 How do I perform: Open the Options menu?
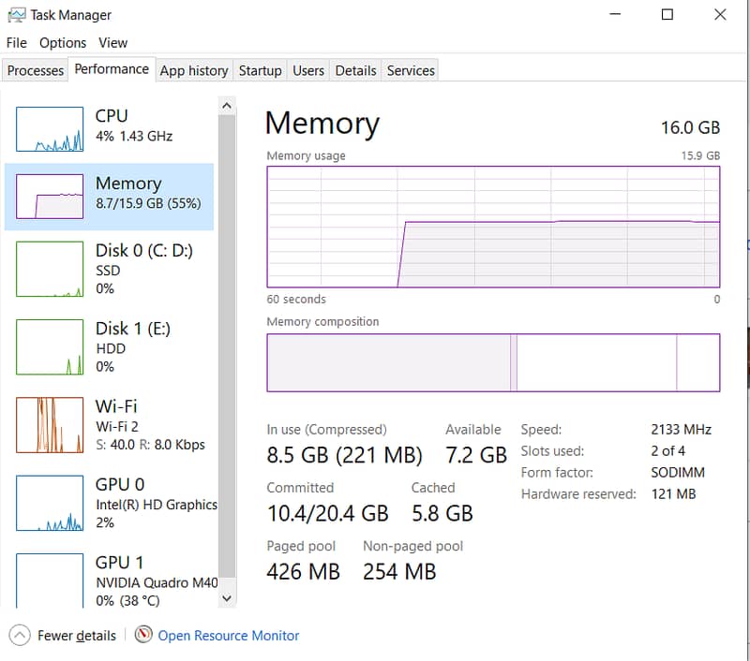click(63, 43)
